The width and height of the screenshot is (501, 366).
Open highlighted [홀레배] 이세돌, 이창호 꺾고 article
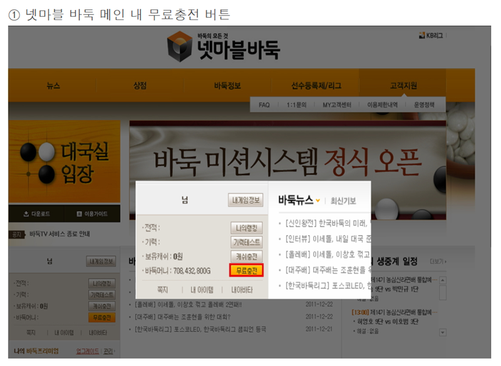coord(328,254)
